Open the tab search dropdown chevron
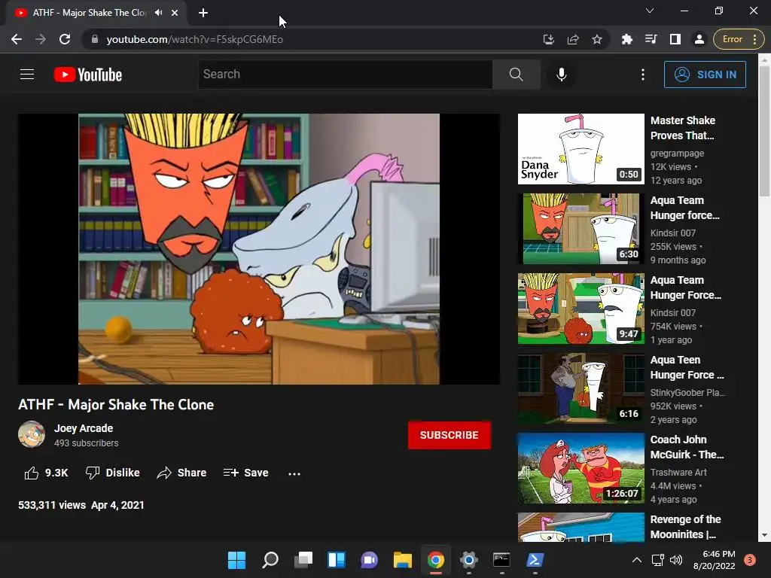 pyautogui.click(x=650, y=11)
